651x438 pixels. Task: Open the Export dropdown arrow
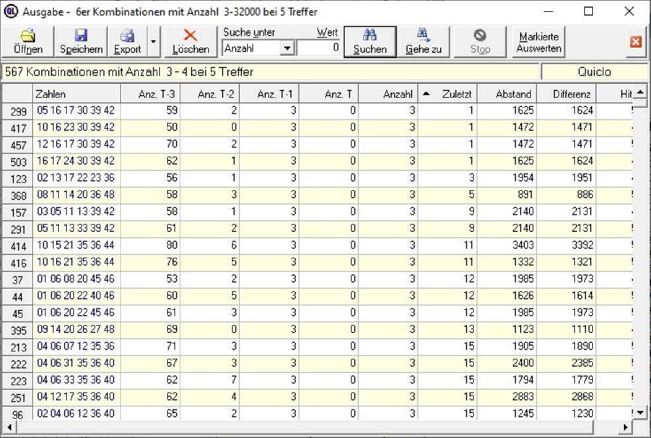point(153,42)
